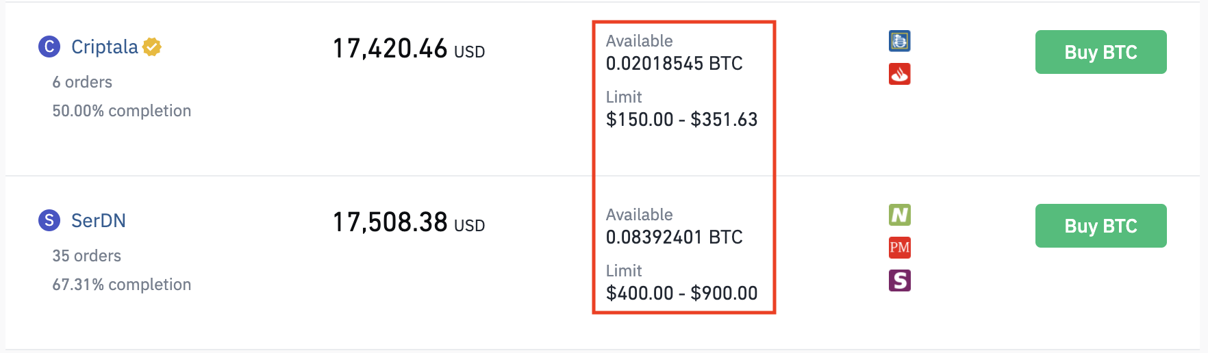The width and height of the screenshot is (1208, 353).
Task: Buy BTC from Criptala
Action: pyautogui.click(x=1101, y=52)
